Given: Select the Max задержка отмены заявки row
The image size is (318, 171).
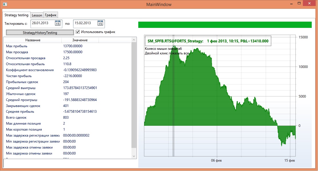Looking at the screenshot, I should [67, 147].
